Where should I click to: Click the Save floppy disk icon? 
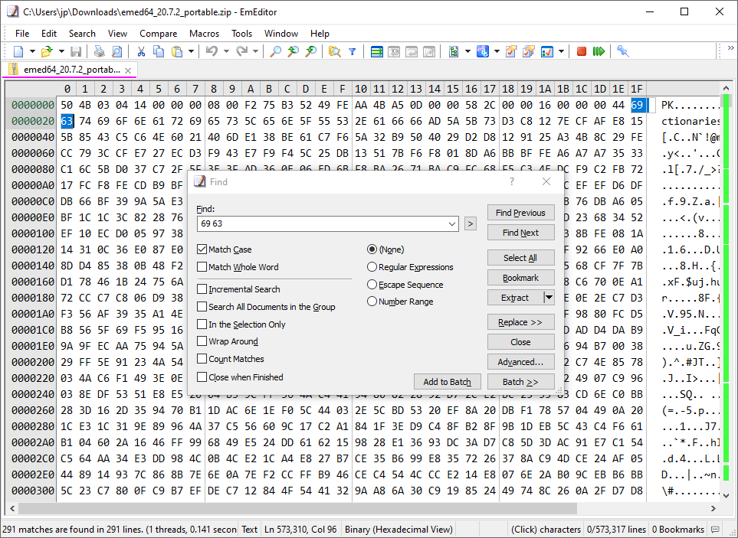76,51
